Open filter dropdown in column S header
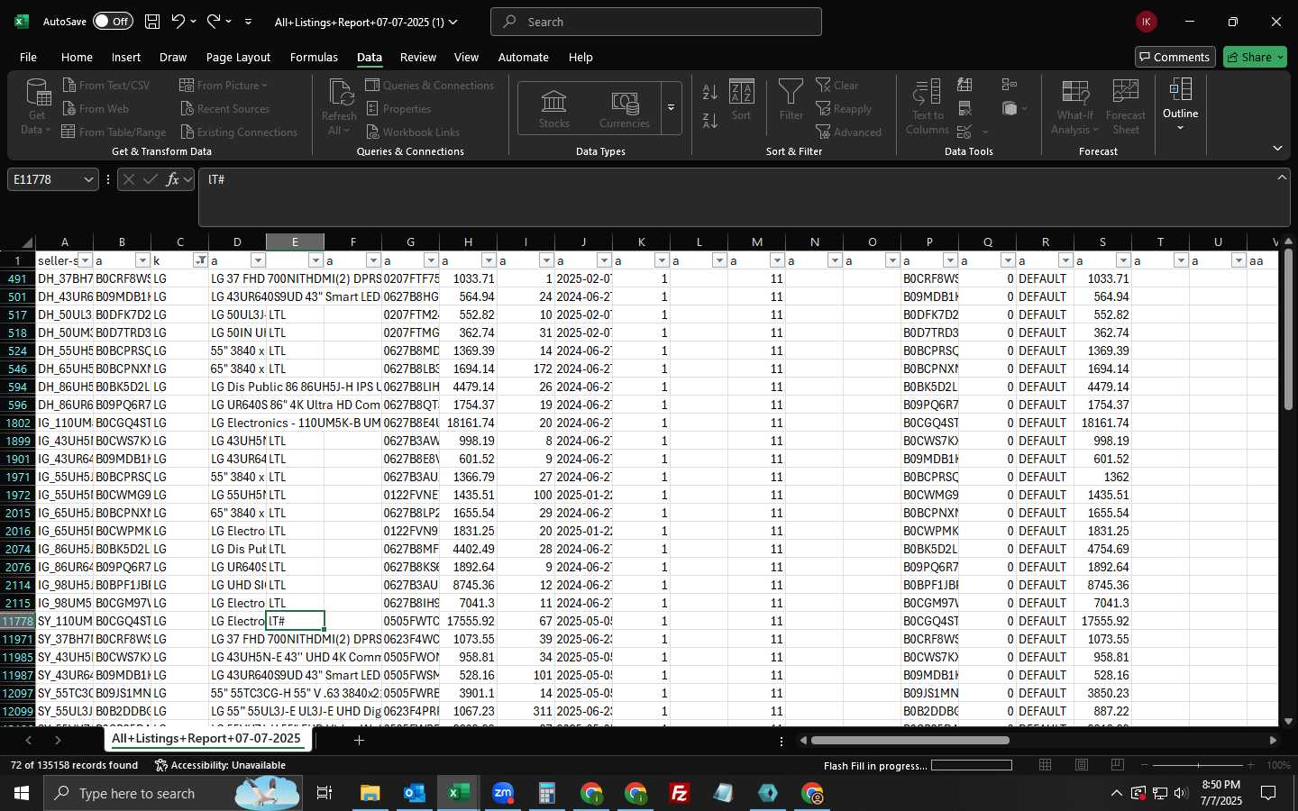 [1123, 260]
